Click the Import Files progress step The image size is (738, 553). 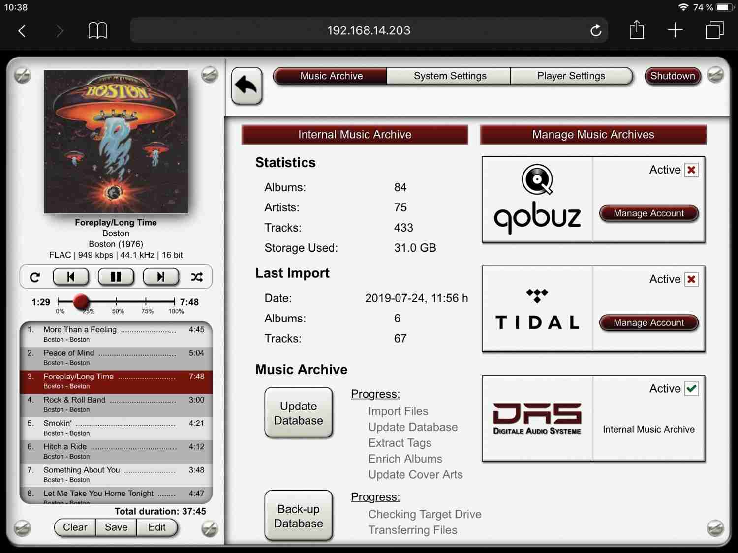click(x=398, y=411)
